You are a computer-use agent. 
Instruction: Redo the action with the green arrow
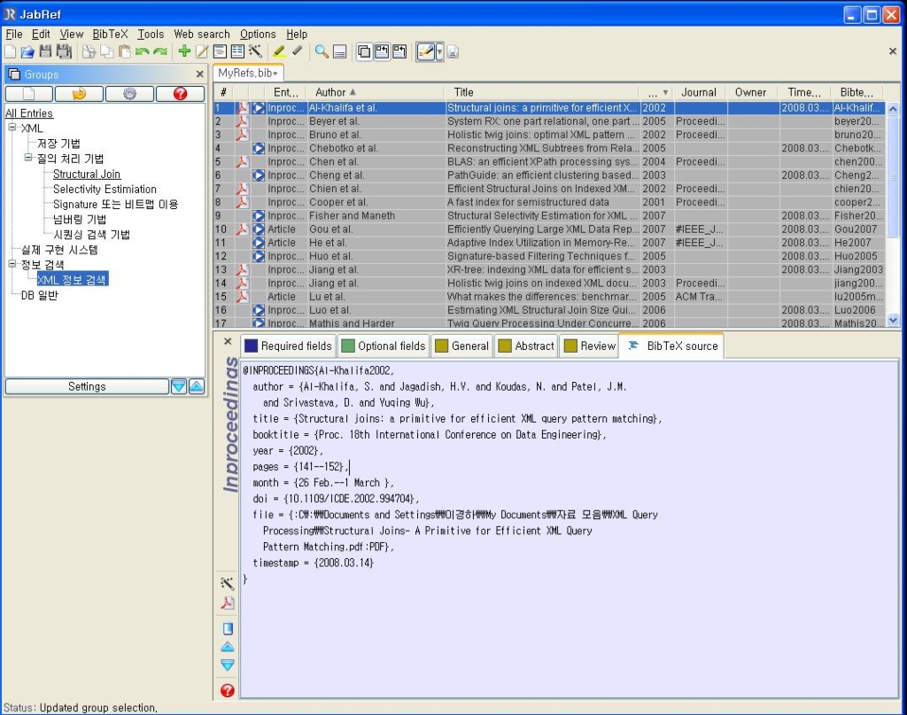tap(160, 52)
